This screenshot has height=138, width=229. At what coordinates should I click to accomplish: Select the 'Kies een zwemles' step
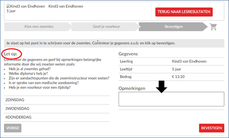pos(38,26)
